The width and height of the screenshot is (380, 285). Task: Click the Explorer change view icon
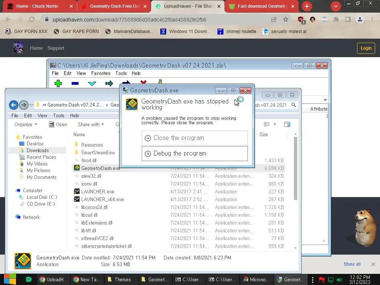click(x=267, y=124)
